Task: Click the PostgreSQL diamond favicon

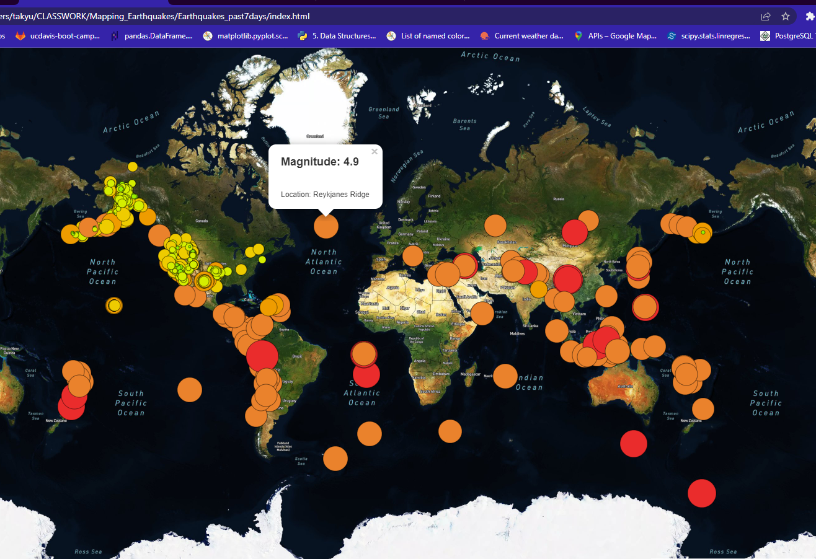Action: point(764,36)
